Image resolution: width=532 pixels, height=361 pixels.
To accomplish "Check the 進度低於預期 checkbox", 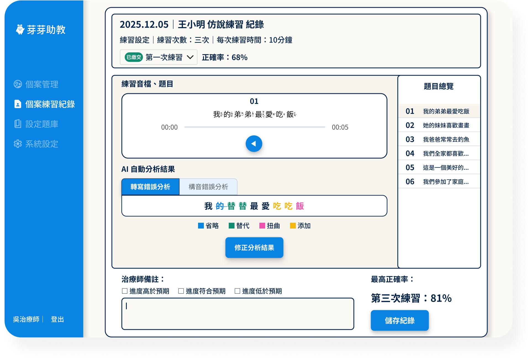I will (x=237, y=291).
